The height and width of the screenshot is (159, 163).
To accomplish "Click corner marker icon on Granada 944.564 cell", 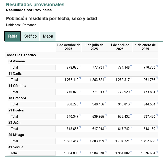I will point(157,103).
